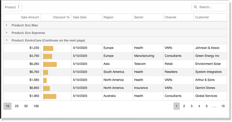Viewport: 232px width, 122px height.
Task: Select the $6,280 sale amount cell
Action: (22, 64)
